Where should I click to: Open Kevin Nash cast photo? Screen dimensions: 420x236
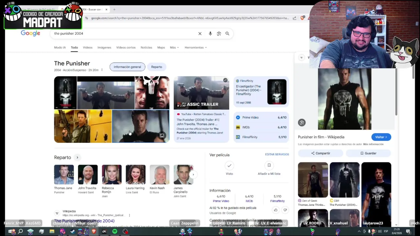pos(159,175)
